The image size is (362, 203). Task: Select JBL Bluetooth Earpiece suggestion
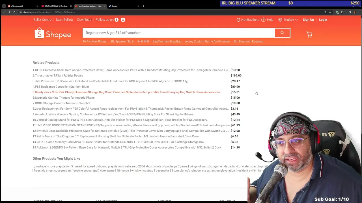248,41
